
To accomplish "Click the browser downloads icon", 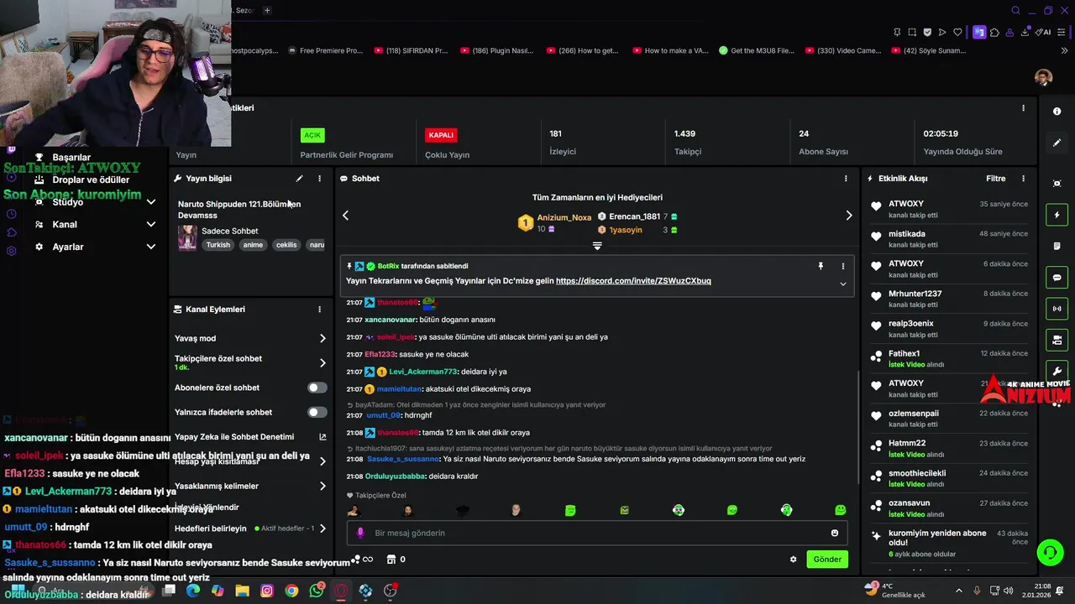I will pyautogui.click(x=1025, y=33).
